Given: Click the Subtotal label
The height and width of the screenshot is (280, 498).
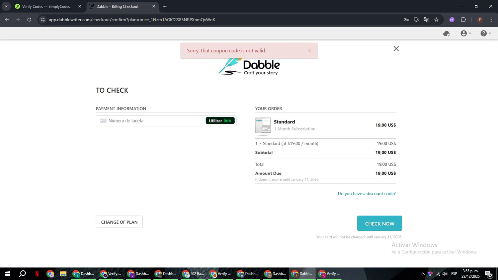Looking at the screenshot, I should 264,153.
